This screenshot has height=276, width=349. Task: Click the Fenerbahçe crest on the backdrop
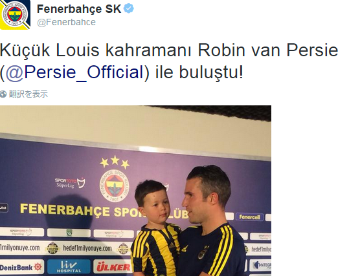(x=114, y=186)
